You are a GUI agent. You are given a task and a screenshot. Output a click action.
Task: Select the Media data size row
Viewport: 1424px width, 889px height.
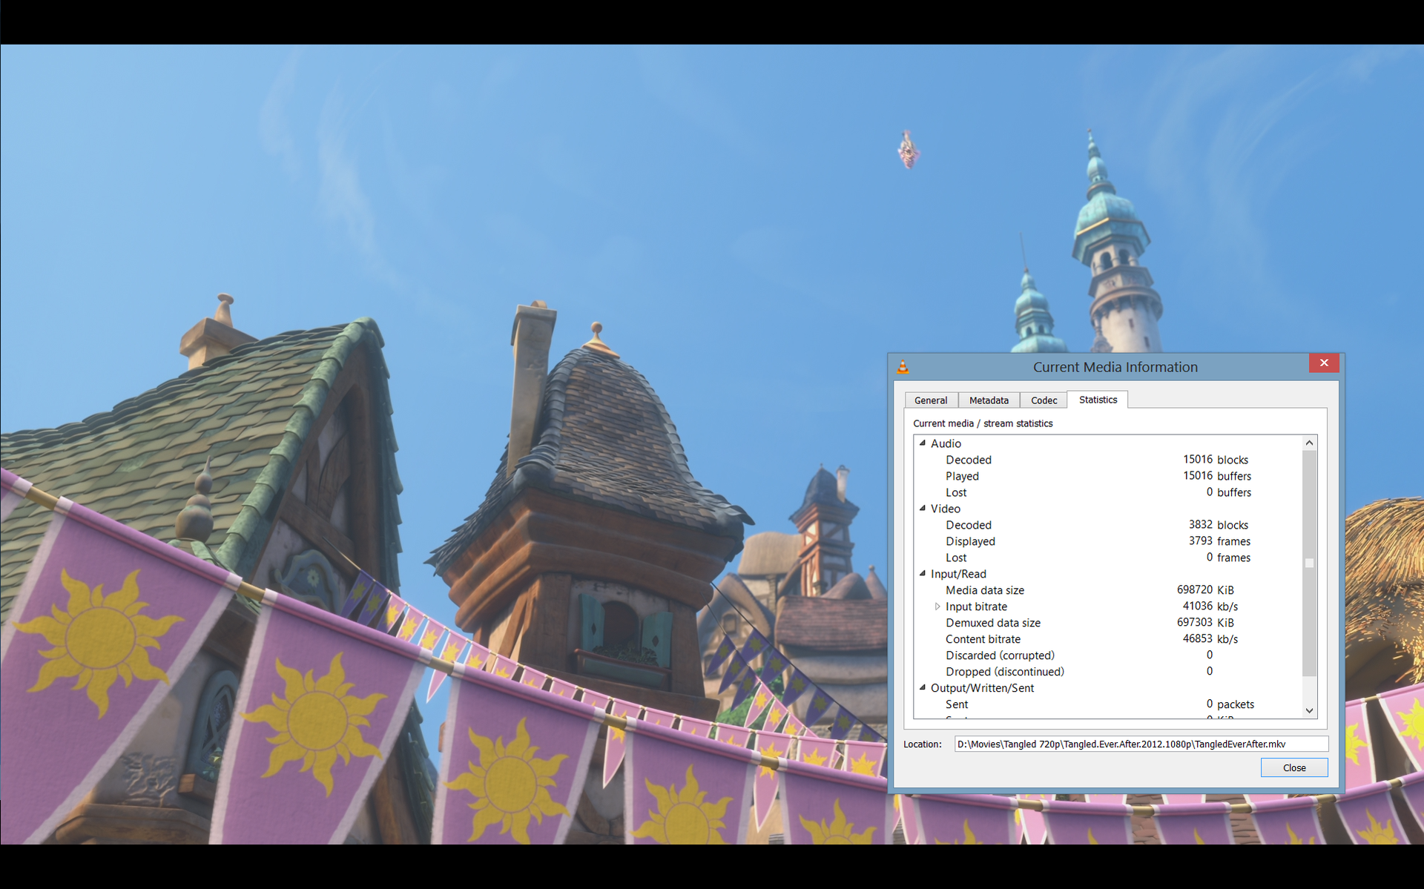(1108, 590)
